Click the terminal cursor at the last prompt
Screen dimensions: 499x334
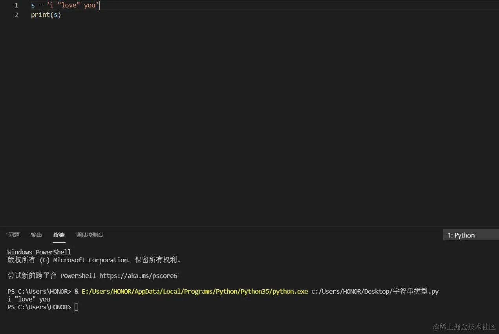[77, 307]
